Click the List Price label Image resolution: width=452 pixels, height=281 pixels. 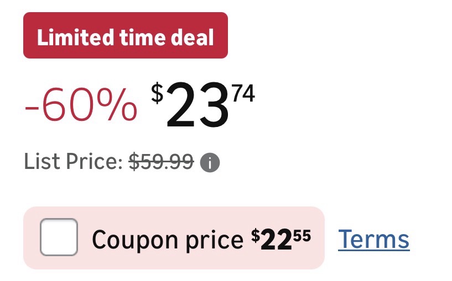72,162
